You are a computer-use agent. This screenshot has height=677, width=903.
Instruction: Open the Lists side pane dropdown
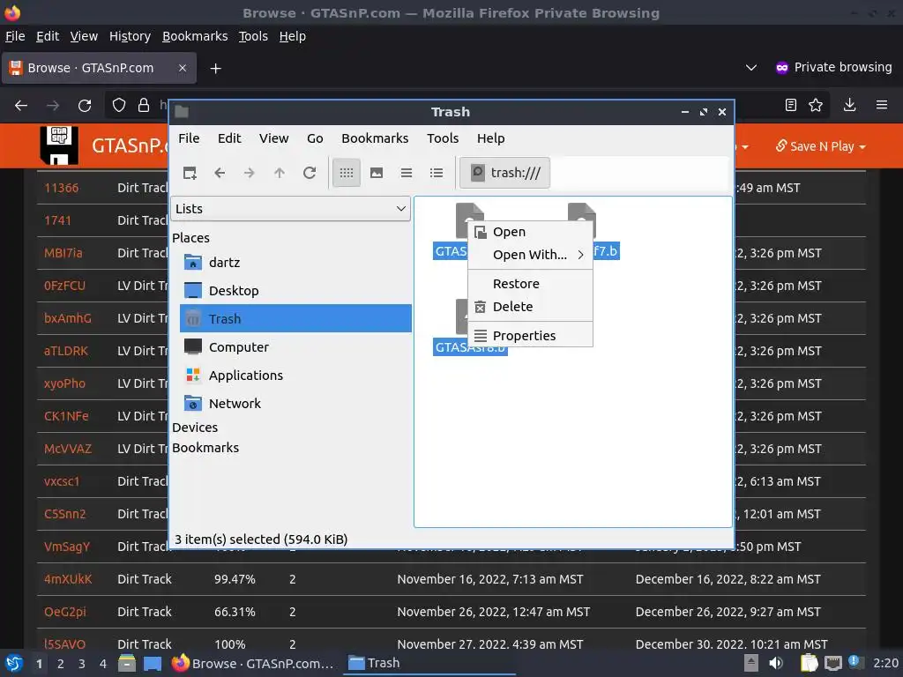pyautogui.click(x=290, y=208)
